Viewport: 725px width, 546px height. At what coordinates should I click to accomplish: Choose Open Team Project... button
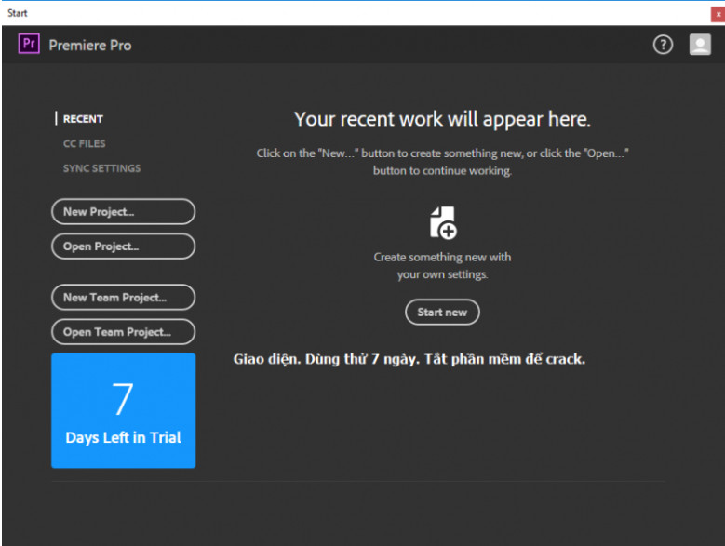coord(123,332)
